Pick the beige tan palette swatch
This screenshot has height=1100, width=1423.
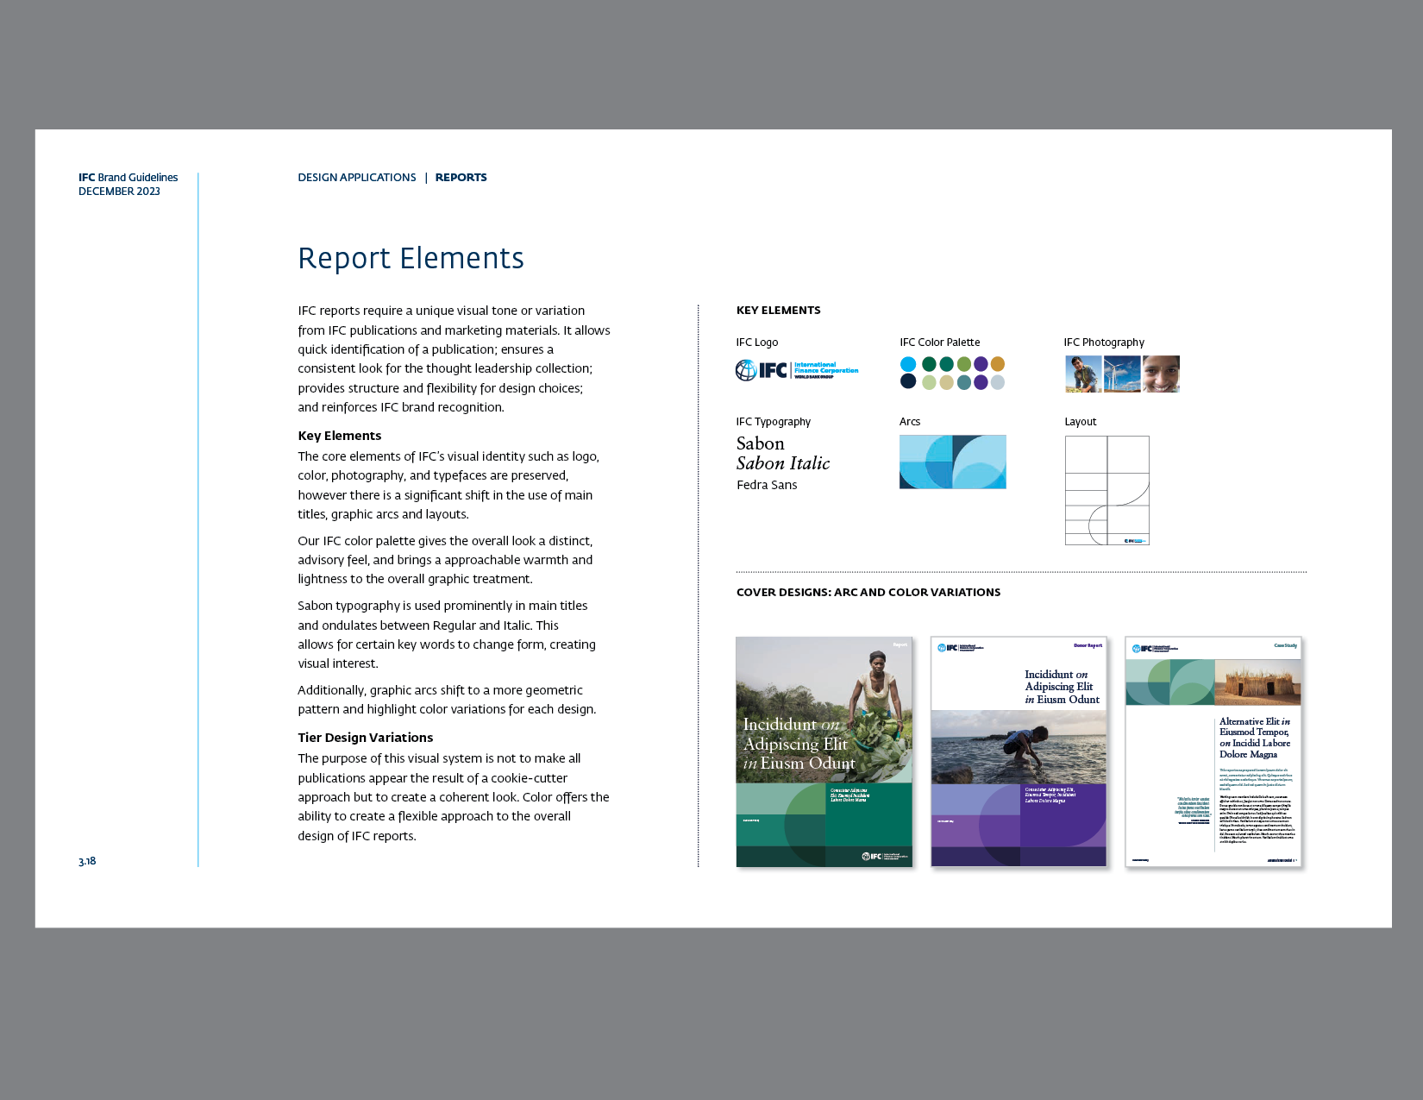click(947, 382)
